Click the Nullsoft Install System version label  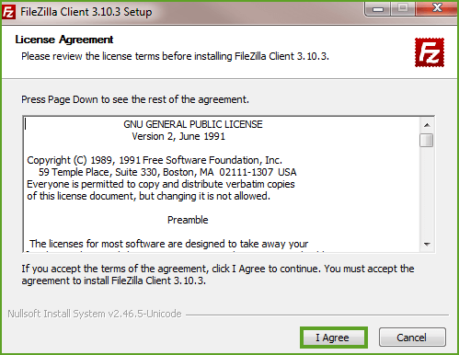95,314
